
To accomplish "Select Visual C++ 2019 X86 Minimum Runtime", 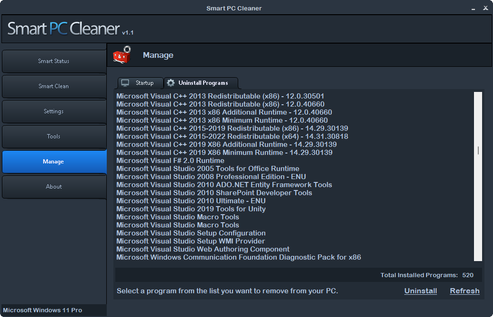I will pos(224,153).
